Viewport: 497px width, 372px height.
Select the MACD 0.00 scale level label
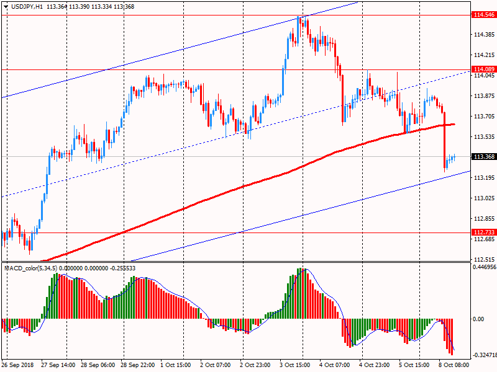(x=478, y=319)
